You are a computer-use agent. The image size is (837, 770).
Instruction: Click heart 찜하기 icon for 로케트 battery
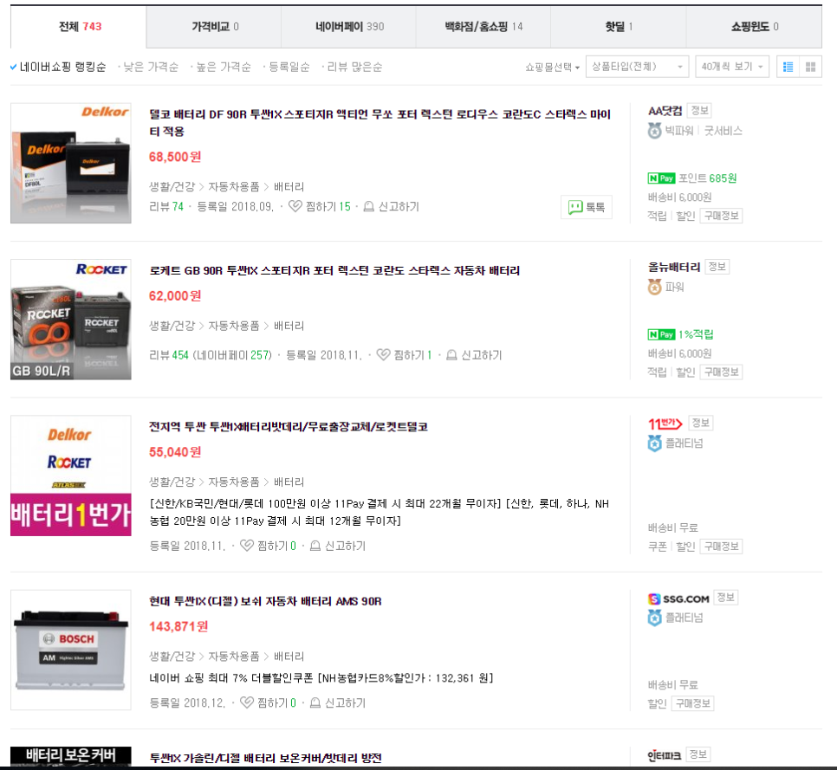click(383, 355)
